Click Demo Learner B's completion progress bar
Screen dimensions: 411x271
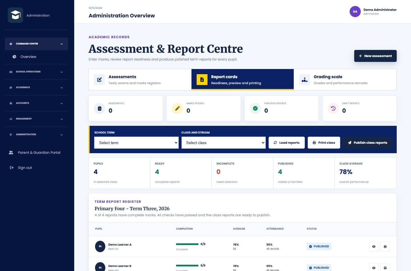pos(187,266)
